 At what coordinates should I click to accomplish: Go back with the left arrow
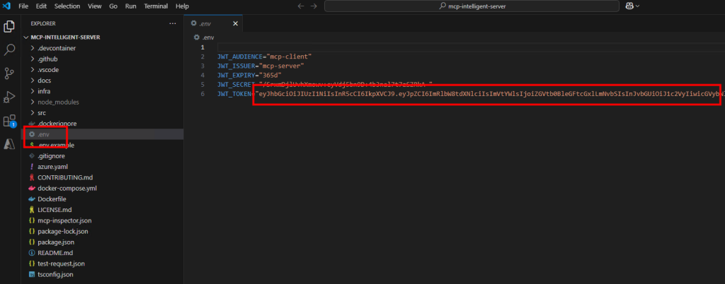point(301,6)
